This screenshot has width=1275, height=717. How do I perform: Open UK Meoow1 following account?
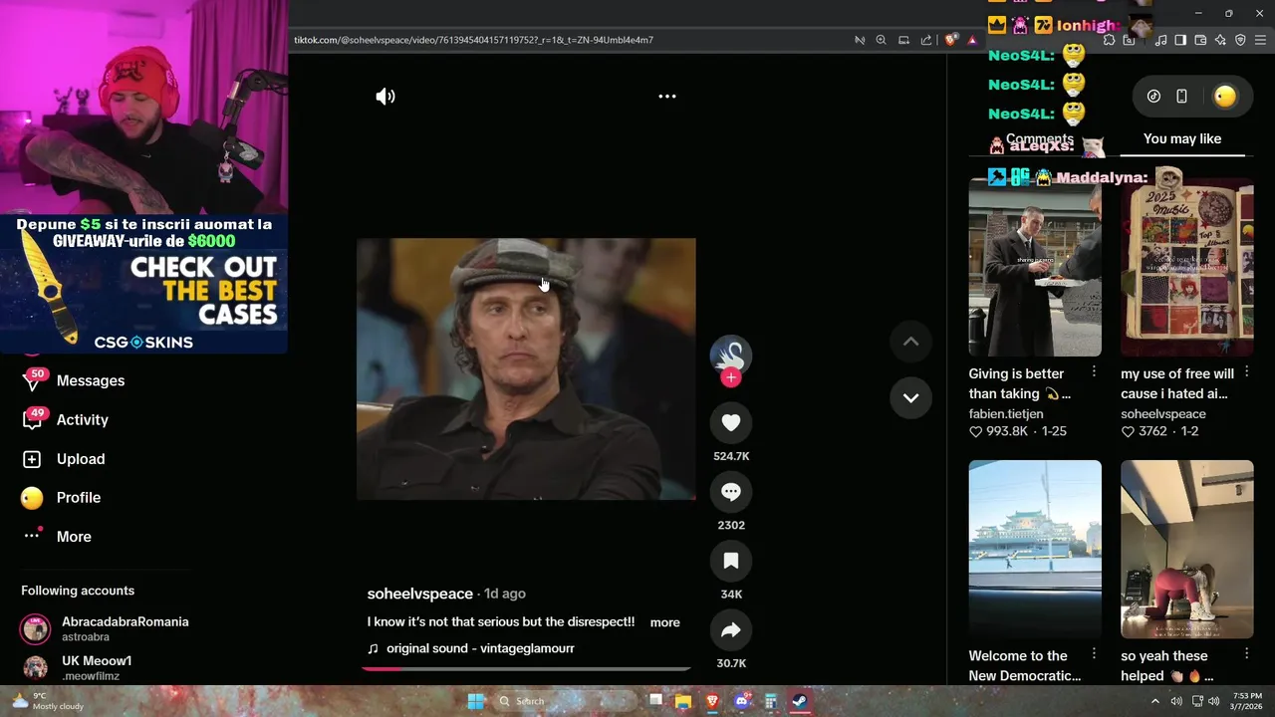tap(77, 668)
